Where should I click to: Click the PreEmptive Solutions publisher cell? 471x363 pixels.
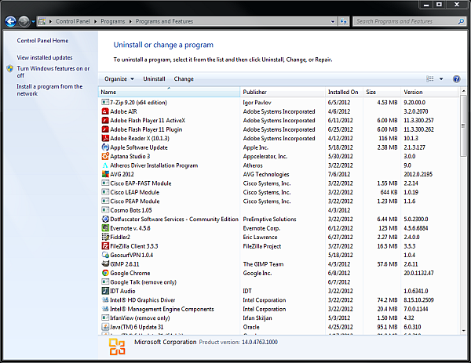269,219
